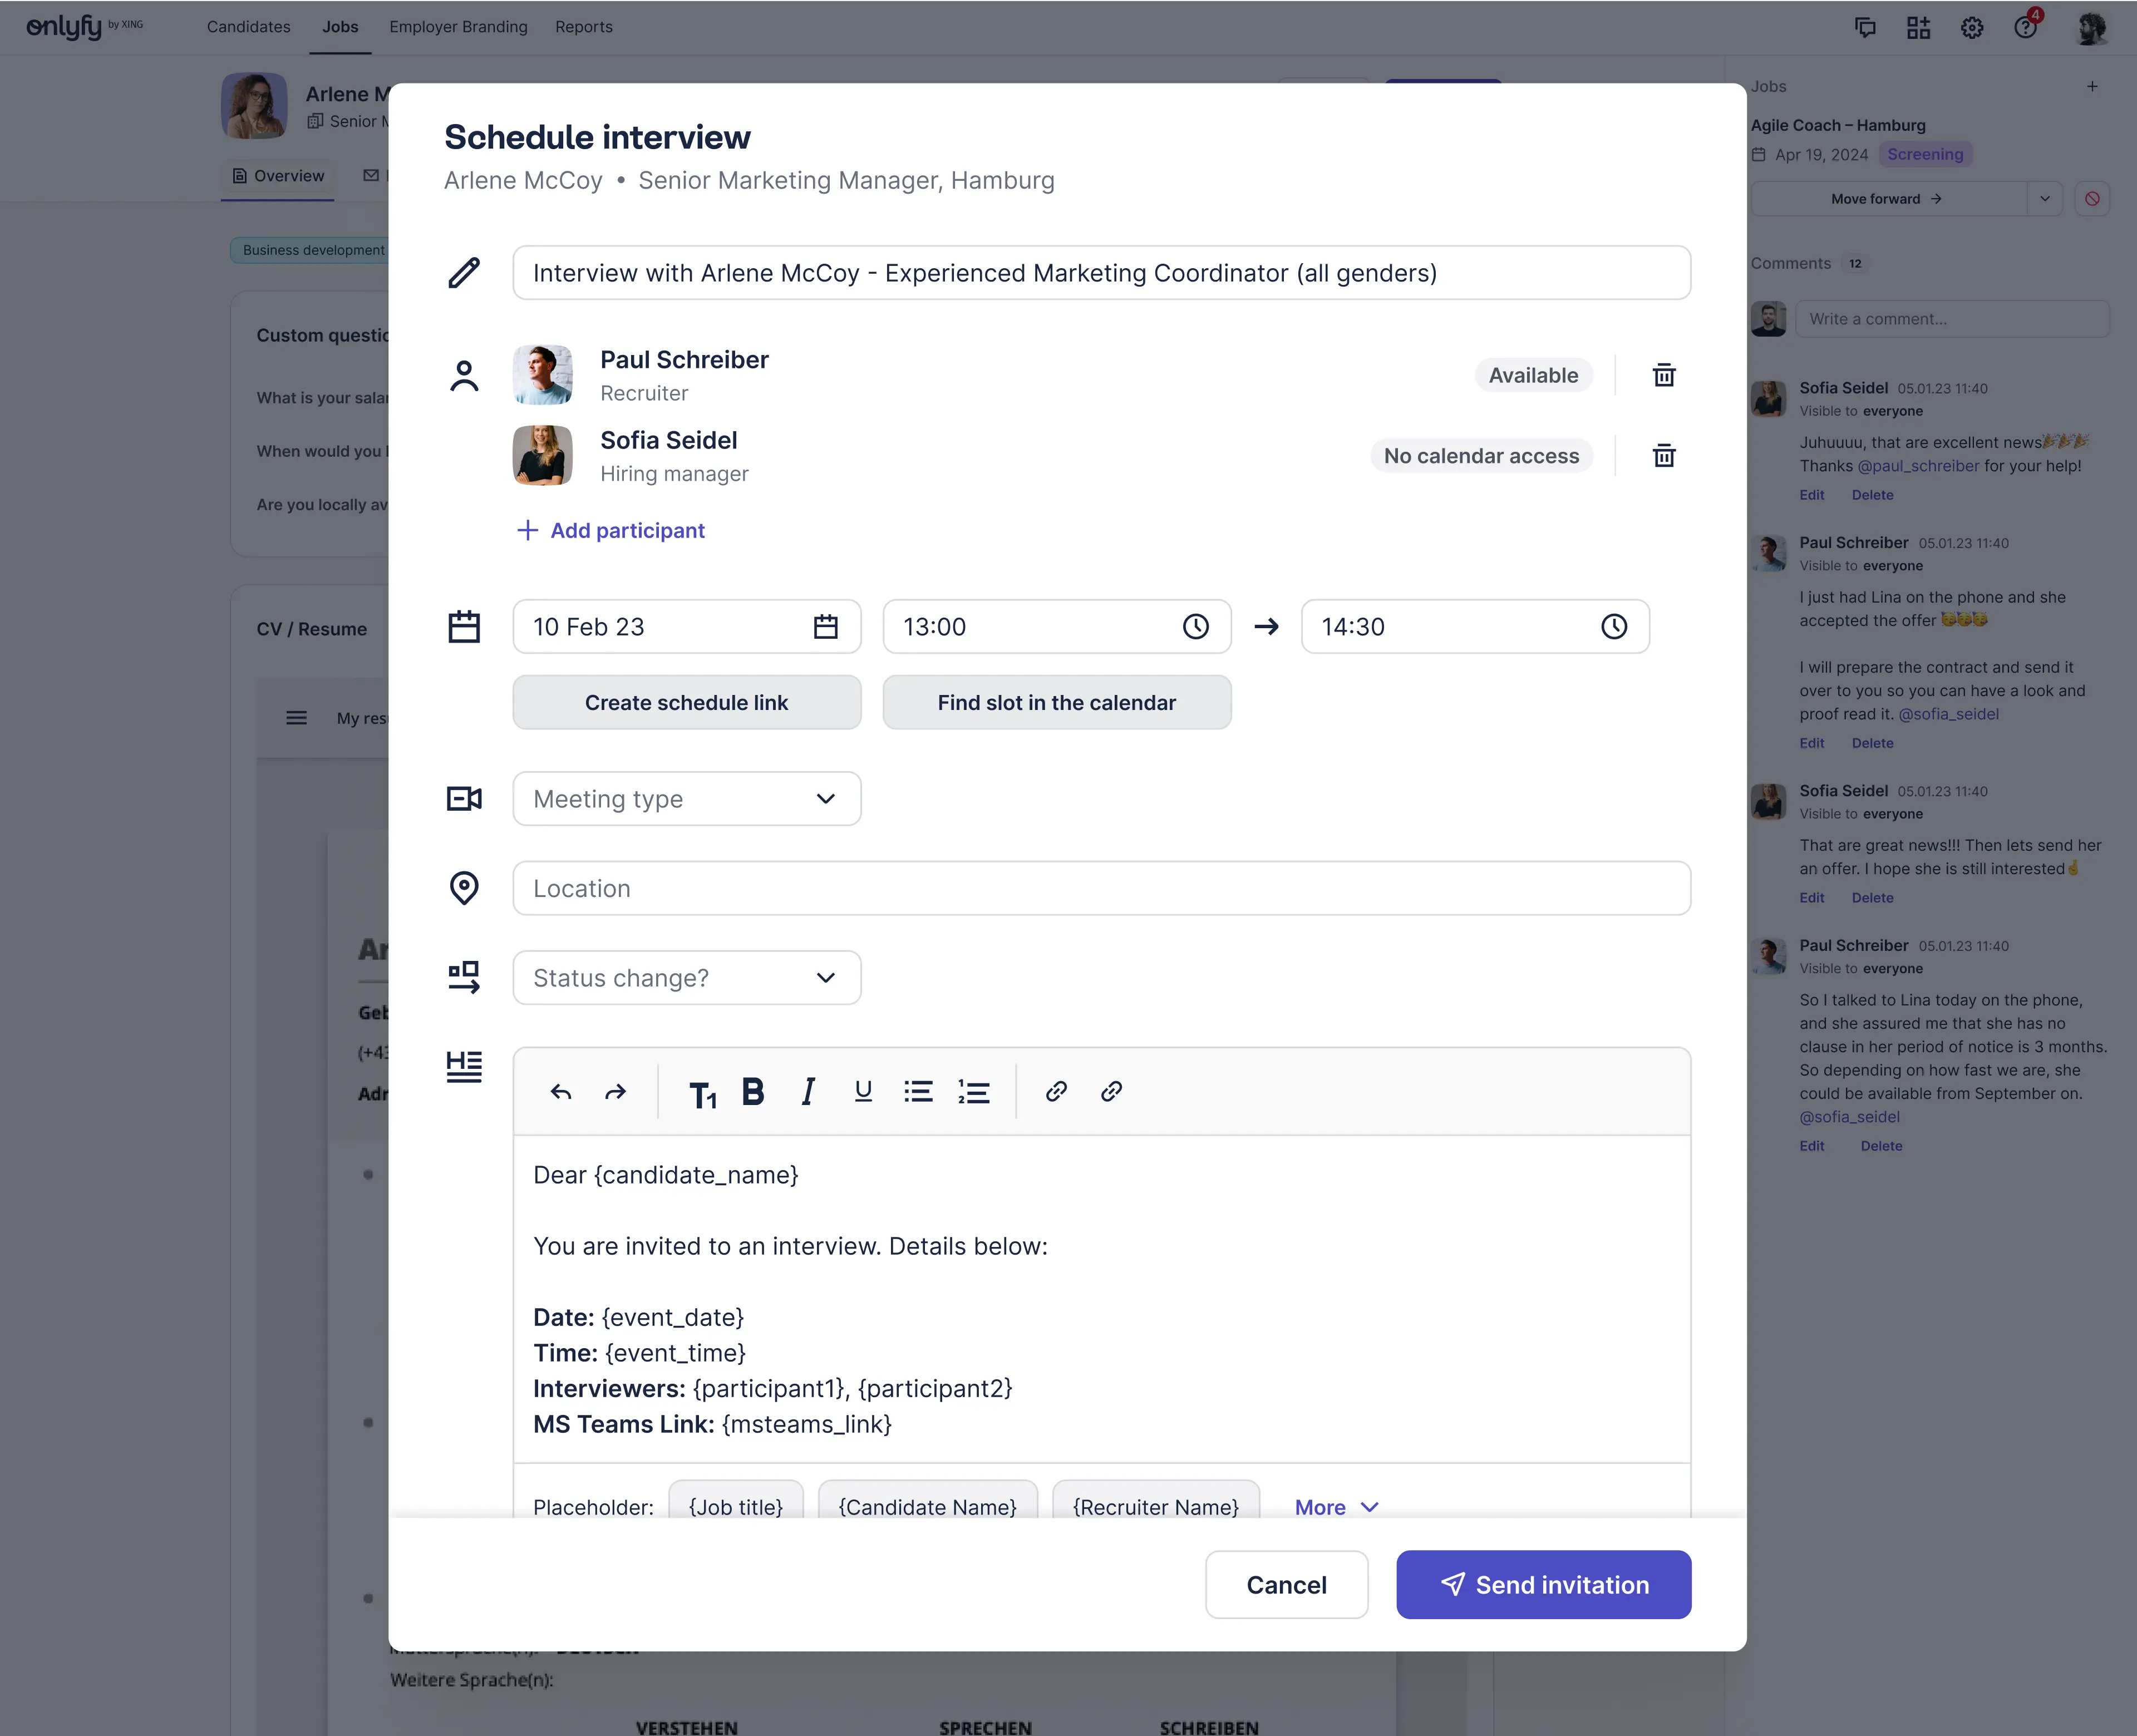Image resolution: width=2137 pixels, height=1736 pixels.
Task: Expand More placeholders list
Action: tap(1336, 1507)
